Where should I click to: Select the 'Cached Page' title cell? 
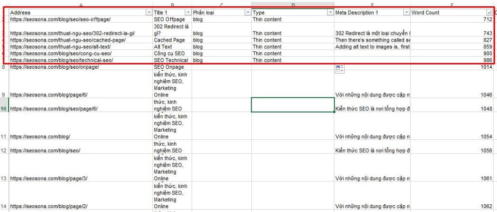[x=172, y=40]
